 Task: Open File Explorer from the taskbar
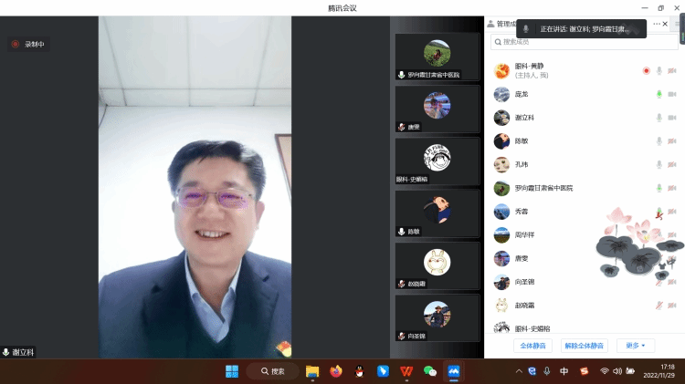(x=312, y=371)
